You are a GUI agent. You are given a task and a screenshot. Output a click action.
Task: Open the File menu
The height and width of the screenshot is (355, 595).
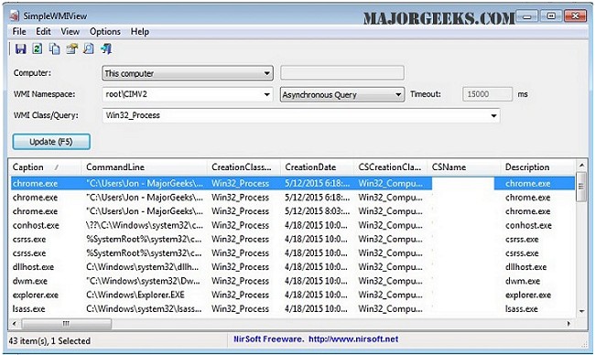tap(19, 31)
